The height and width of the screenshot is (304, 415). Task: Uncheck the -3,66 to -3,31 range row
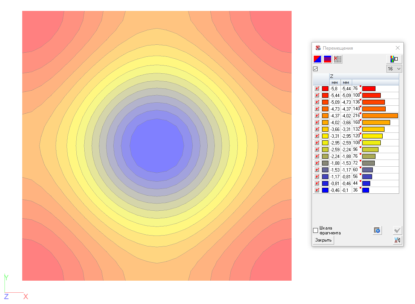tap(317, 129)
